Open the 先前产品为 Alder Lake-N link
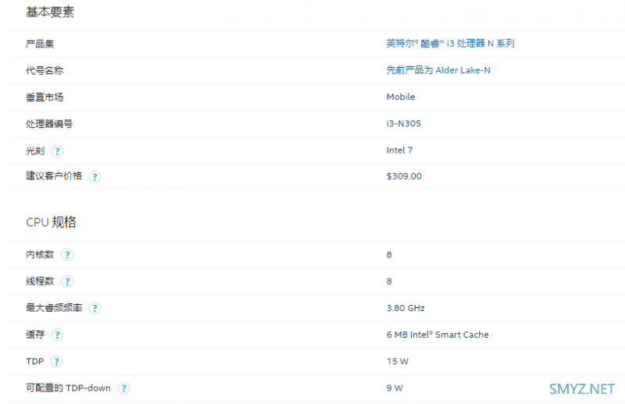 pyautogui.click(x=438, y=70)
